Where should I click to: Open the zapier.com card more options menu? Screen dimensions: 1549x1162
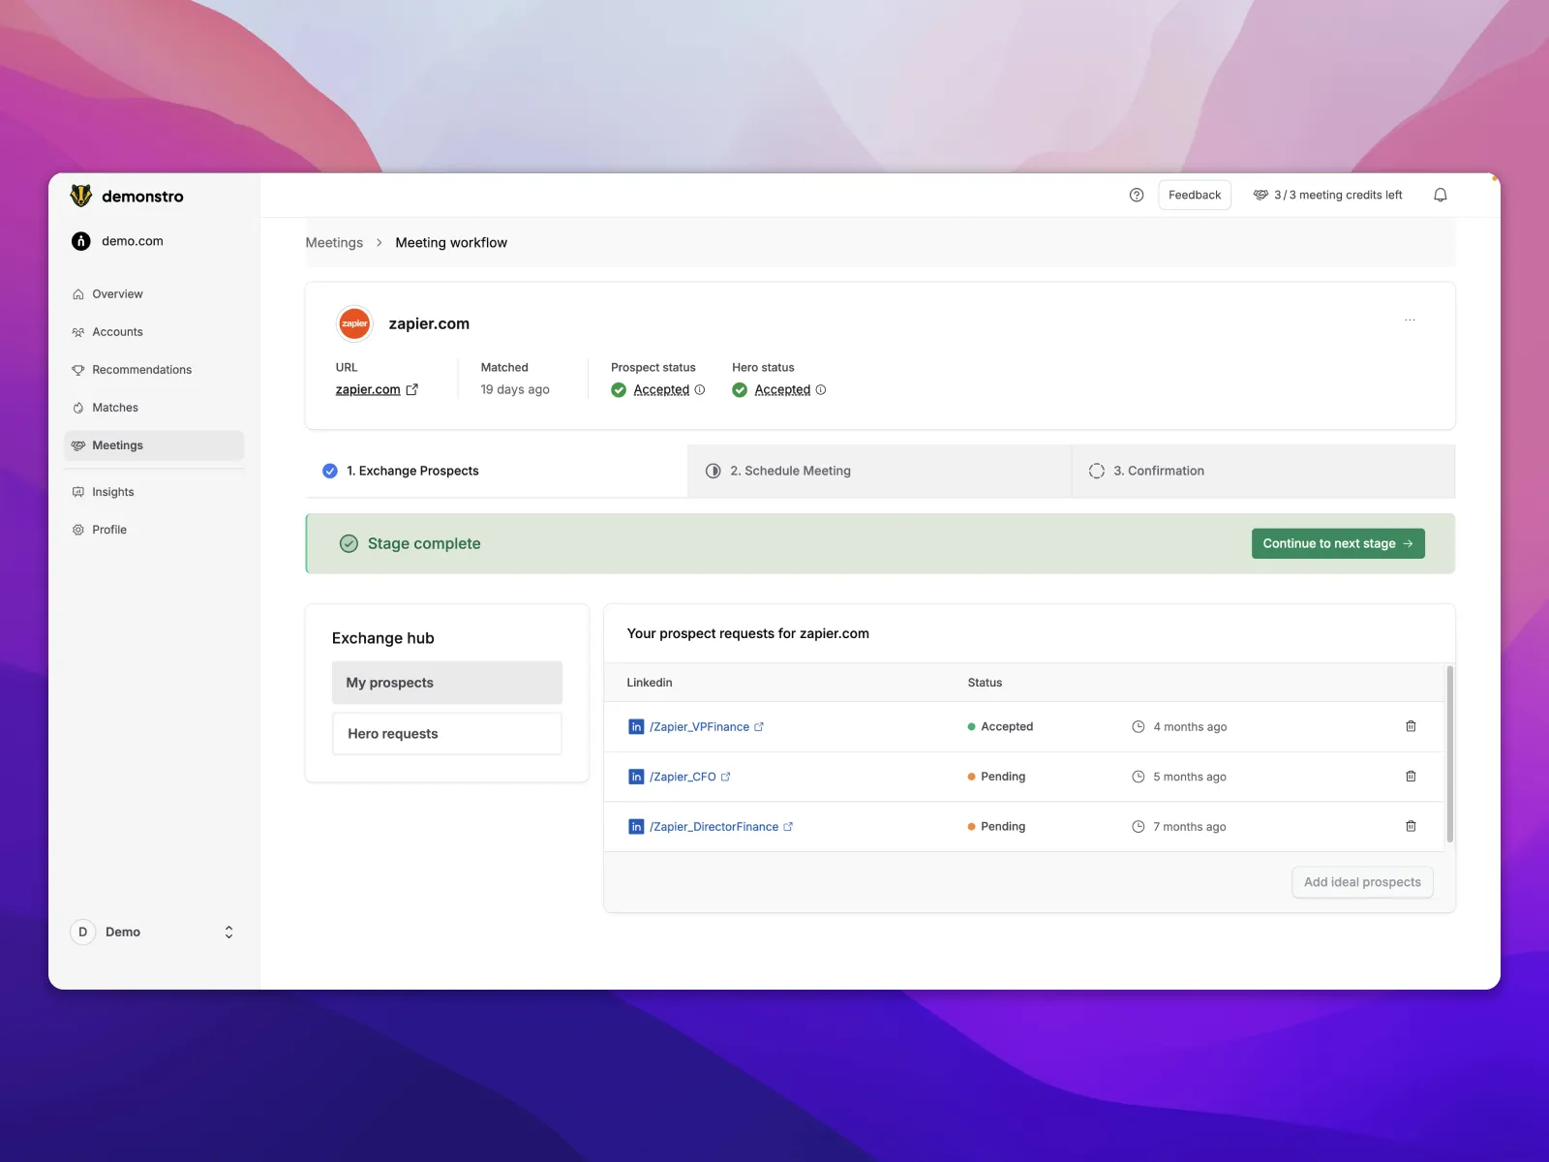(x=1410, y=321)
